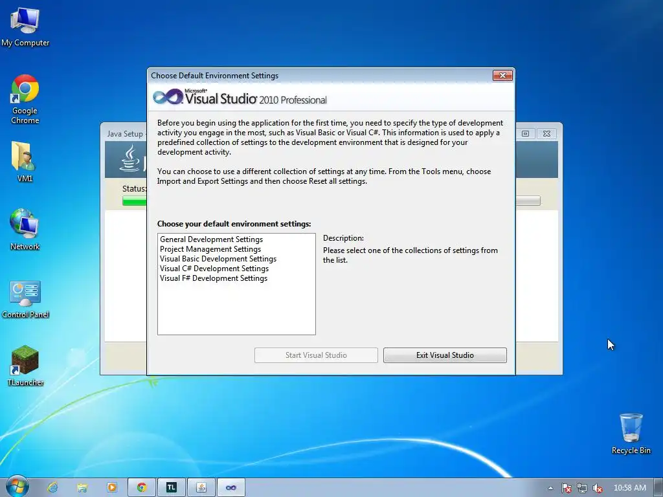Open the 10:58 AM system clock

click(x=629, y=488)
